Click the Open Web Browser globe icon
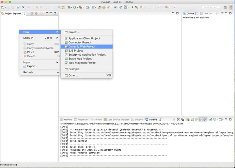This screenshot has width=235, height=168. [115, 7]
